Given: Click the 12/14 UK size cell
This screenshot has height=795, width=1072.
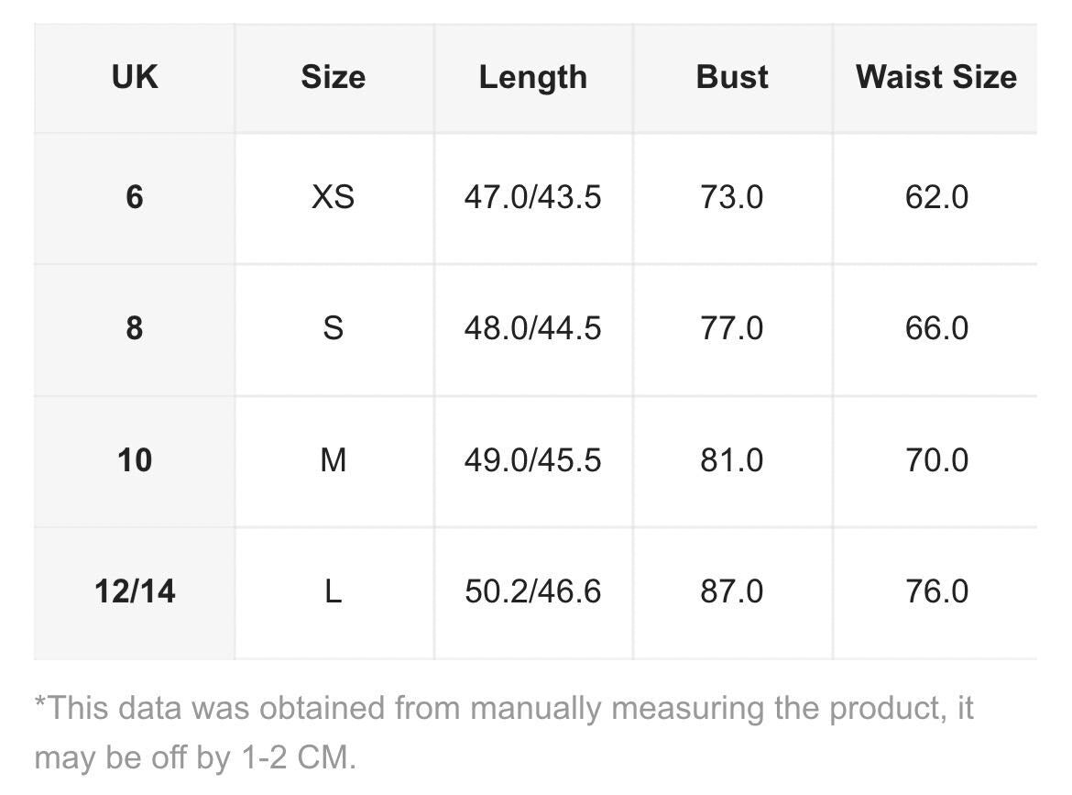Looking at the screenshot, I should point(135,591).
